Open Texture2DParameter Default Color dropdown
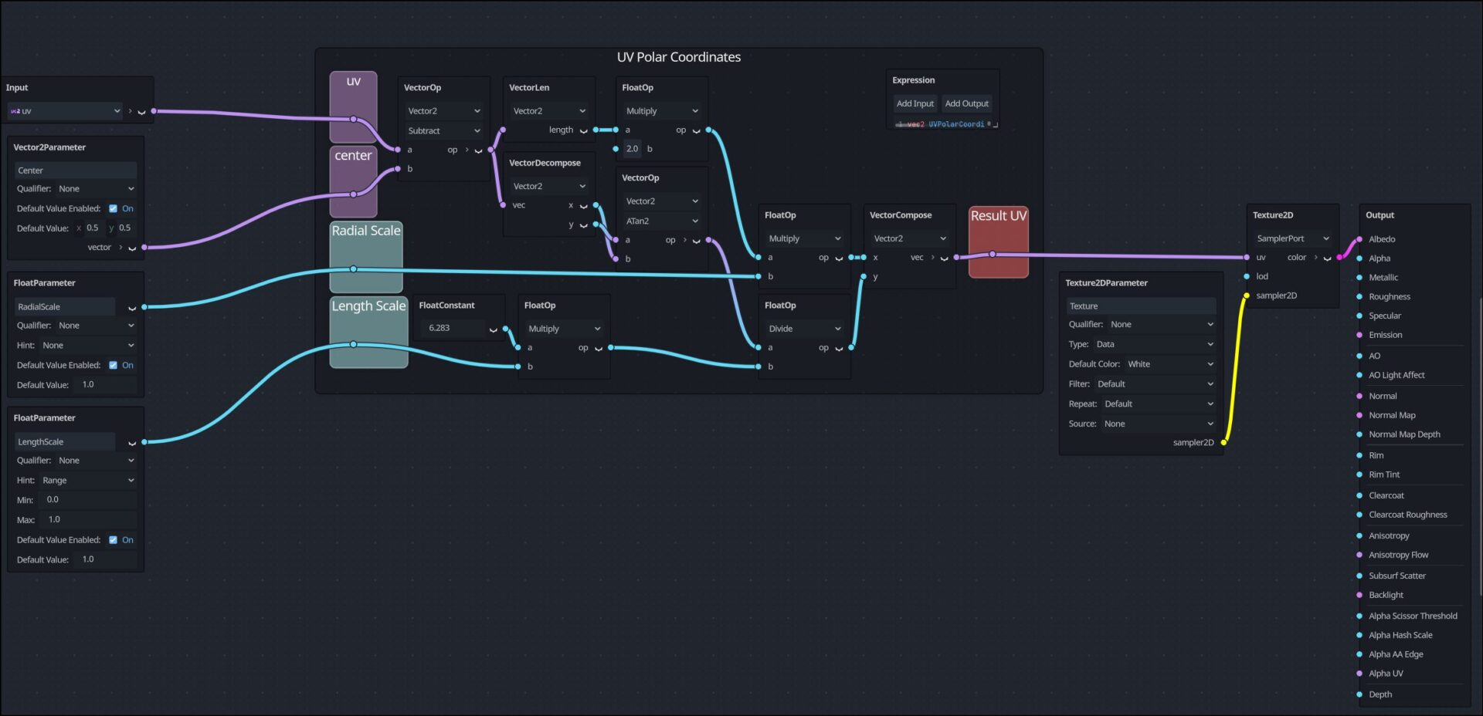Viewport: 1483px width, 716px height. click(x=1170, y=364)
